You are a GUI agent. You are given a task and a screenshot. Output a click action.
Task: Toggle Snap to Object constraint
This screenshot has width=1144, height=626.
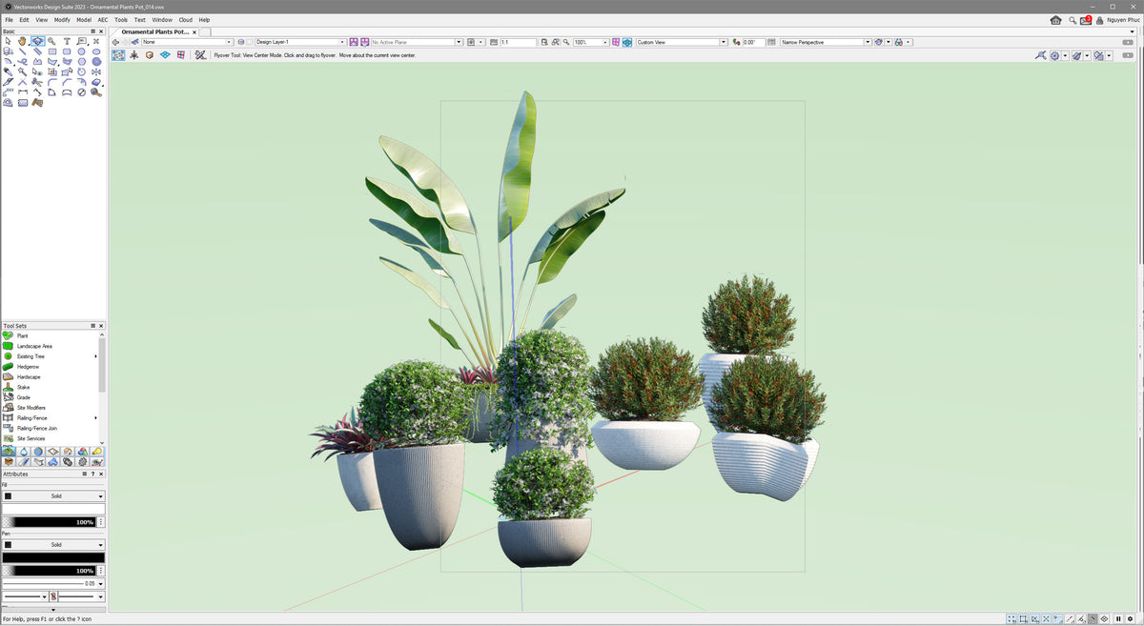(x=1023, y=618)
